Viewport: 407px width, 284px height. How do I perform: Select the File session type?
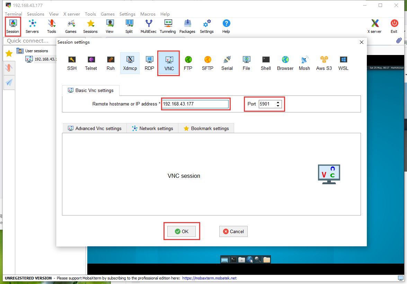pyautogui.click(x=246, y=63)
